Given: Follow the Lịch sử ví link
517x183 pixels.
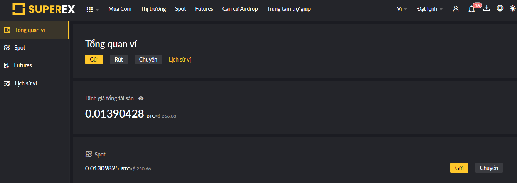Looking at the screenshot, I should (180, 60).
